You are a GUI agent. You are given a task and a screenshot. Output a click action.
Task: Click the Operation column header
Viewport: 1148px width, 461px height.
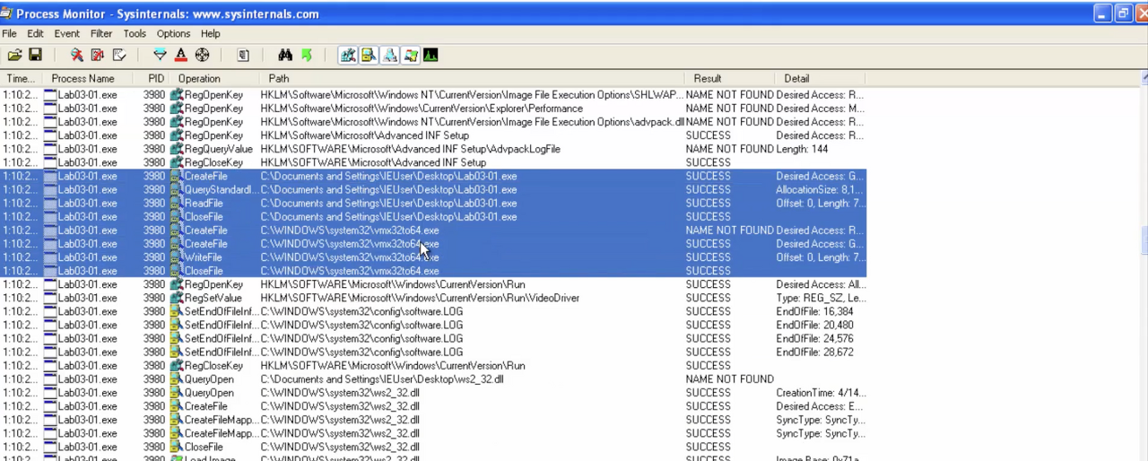tap(215, 78)
